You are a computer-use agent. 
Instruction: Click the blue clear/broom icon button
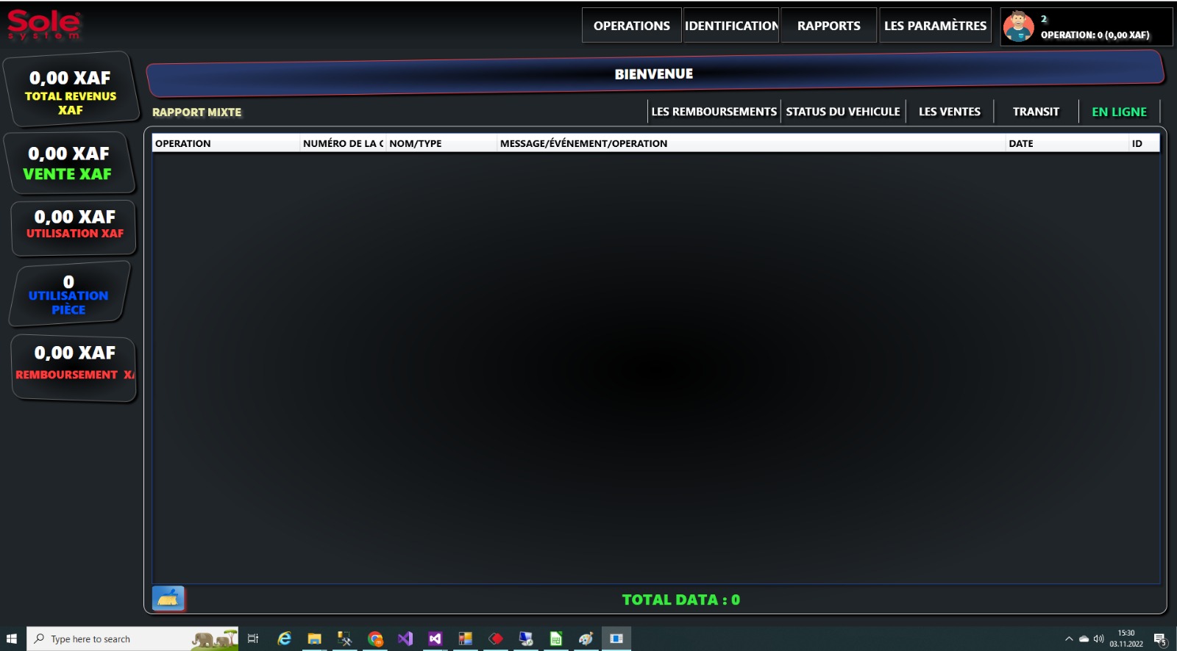[168, 598]
